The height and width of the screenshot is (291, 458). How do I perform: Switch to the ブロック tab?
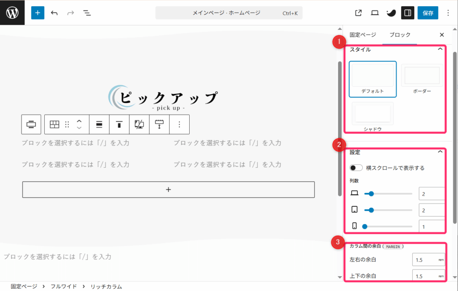coord(400,35)
